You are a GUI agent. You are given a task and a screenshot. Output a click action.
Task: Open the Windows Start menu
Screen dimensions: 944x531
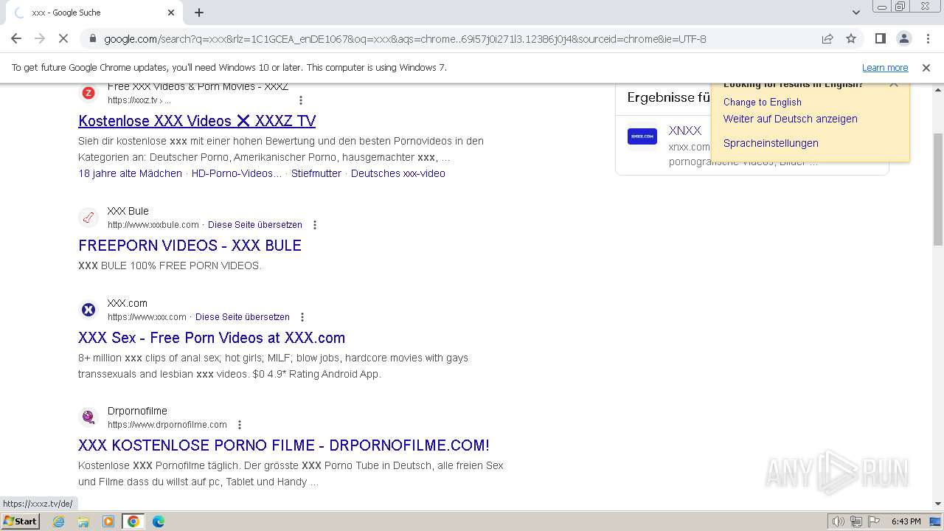coord(21,521)
